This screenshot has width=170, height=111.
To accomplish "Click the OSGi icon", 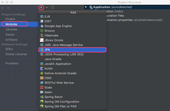I will pos(42,78).
